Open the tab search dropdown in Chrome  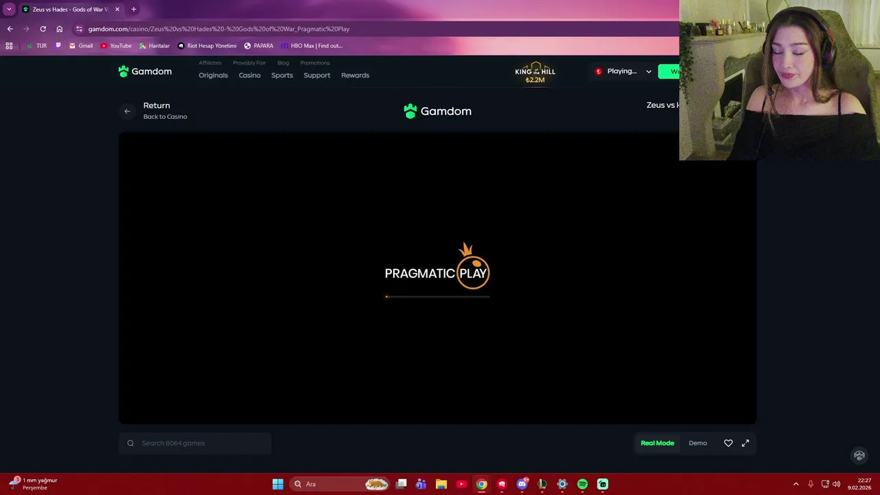coord(9,10)
